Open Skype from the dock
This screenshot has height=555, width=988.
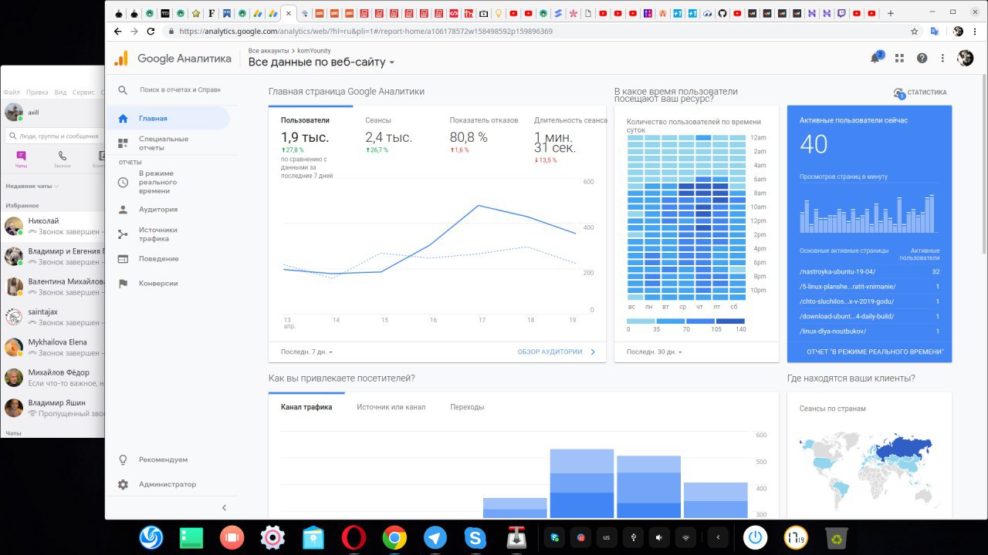click(x=475, y=537)
